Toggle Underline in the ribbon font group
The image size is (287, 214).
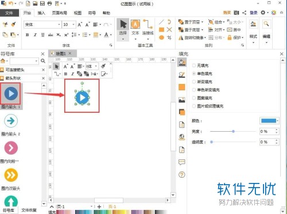pos(42,35)
